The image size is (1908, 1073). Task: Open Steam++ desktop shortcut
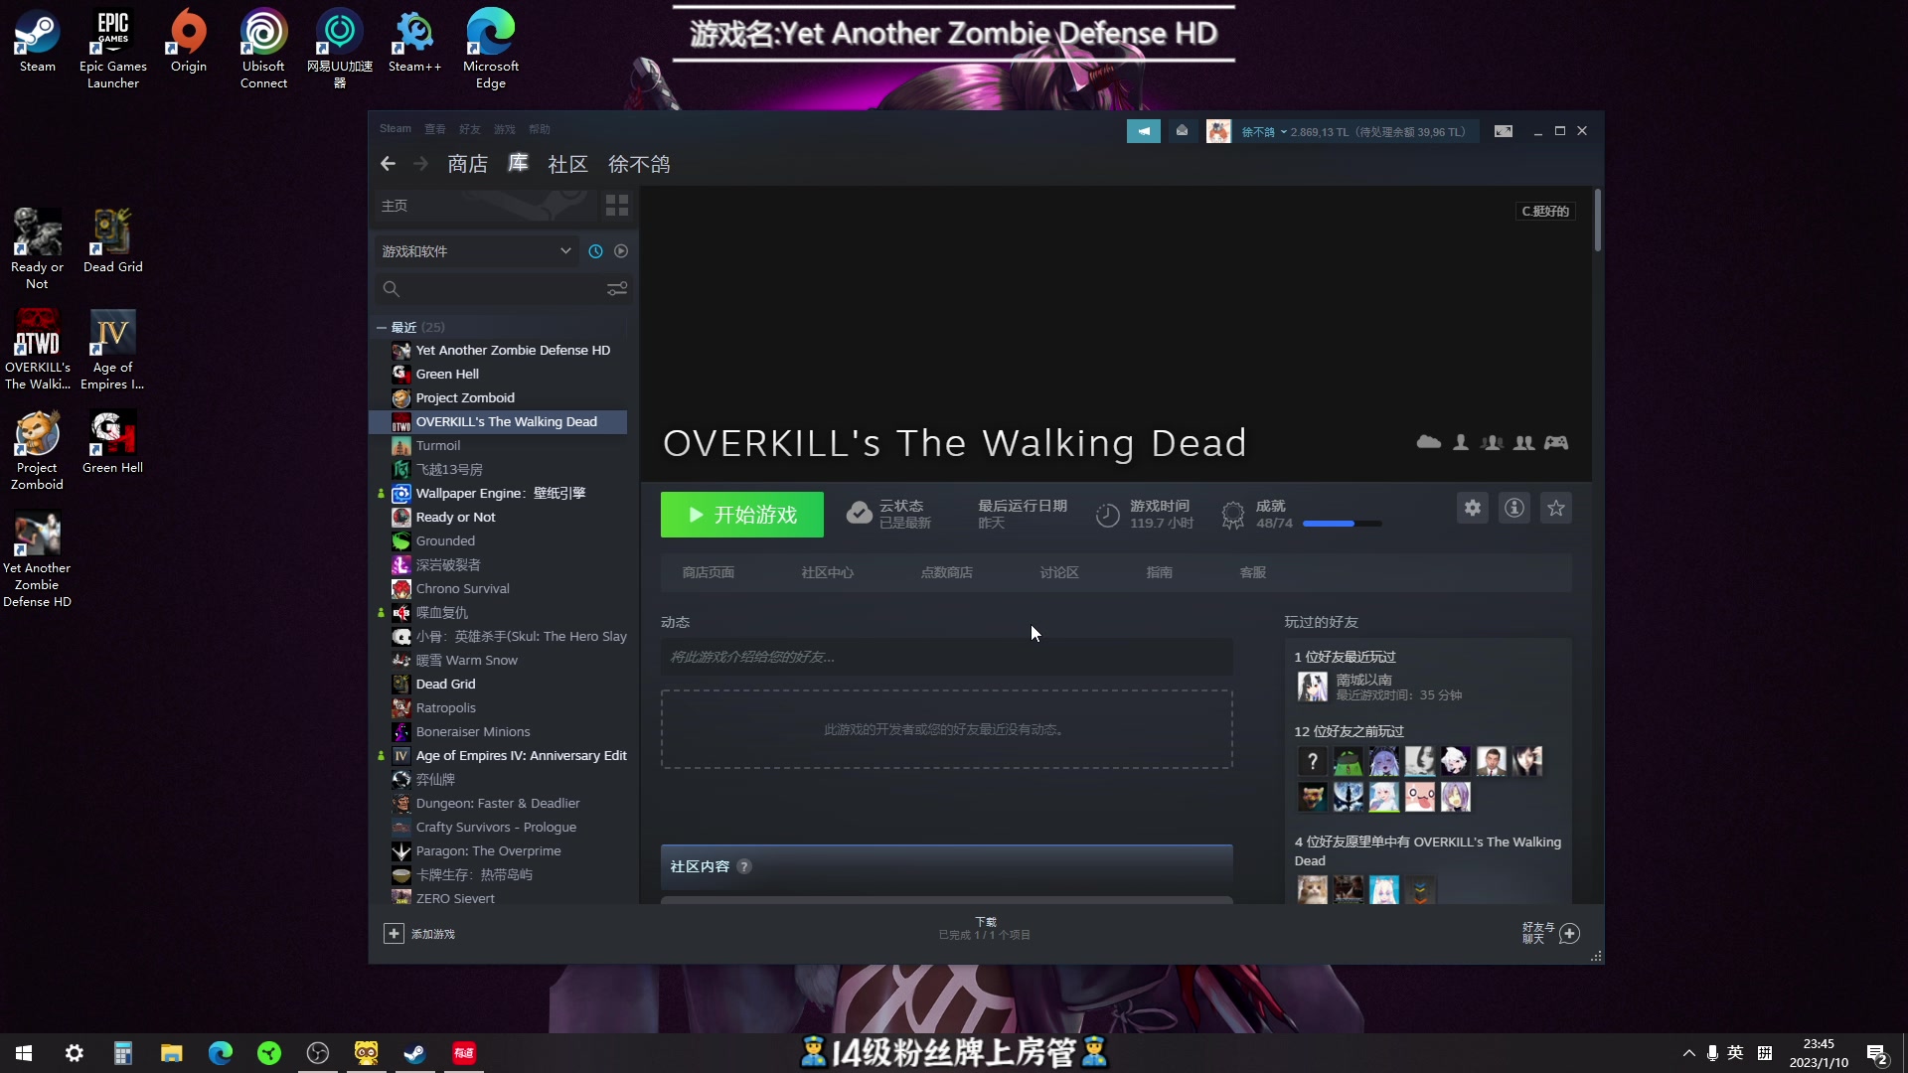tap(414, 42)
